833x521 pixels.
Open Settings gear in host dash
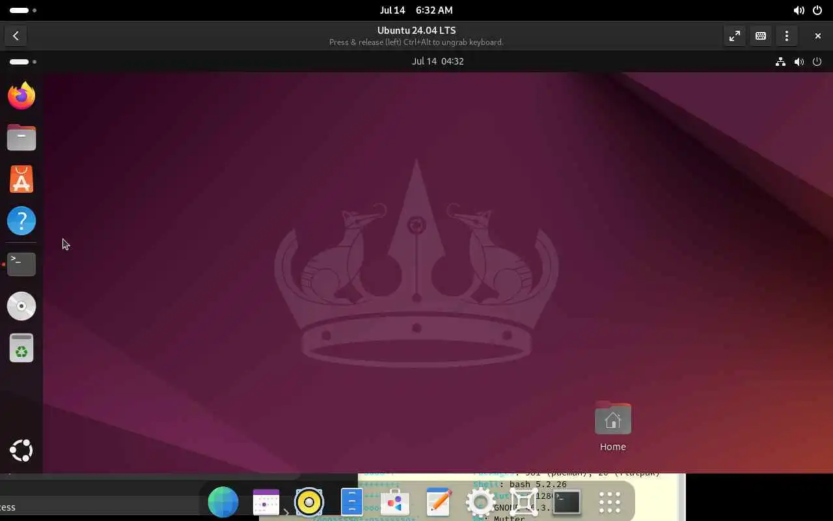(481, 502)
